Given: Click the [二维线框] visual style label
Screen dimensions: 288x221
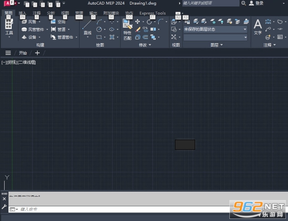Looking at the screenshot, I should pos(27,62).
